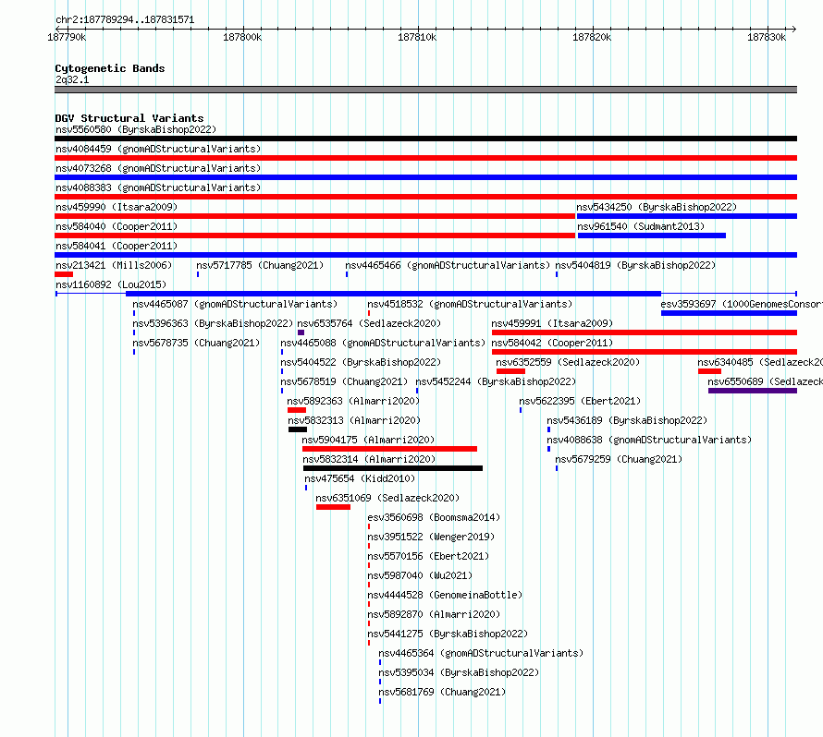The height and width of the screenshot is (737, 823).
Task: Select nsv5396363 (ByrskaBishop2022) label
Action: point(213,323)
